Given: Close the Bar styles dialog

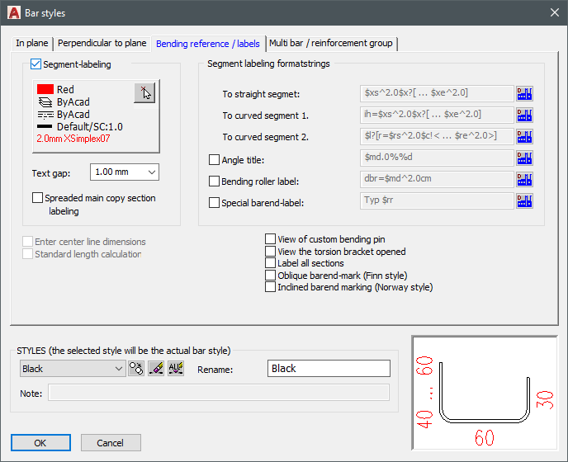Looking at the screenshot, I should (x=554, y=12).
